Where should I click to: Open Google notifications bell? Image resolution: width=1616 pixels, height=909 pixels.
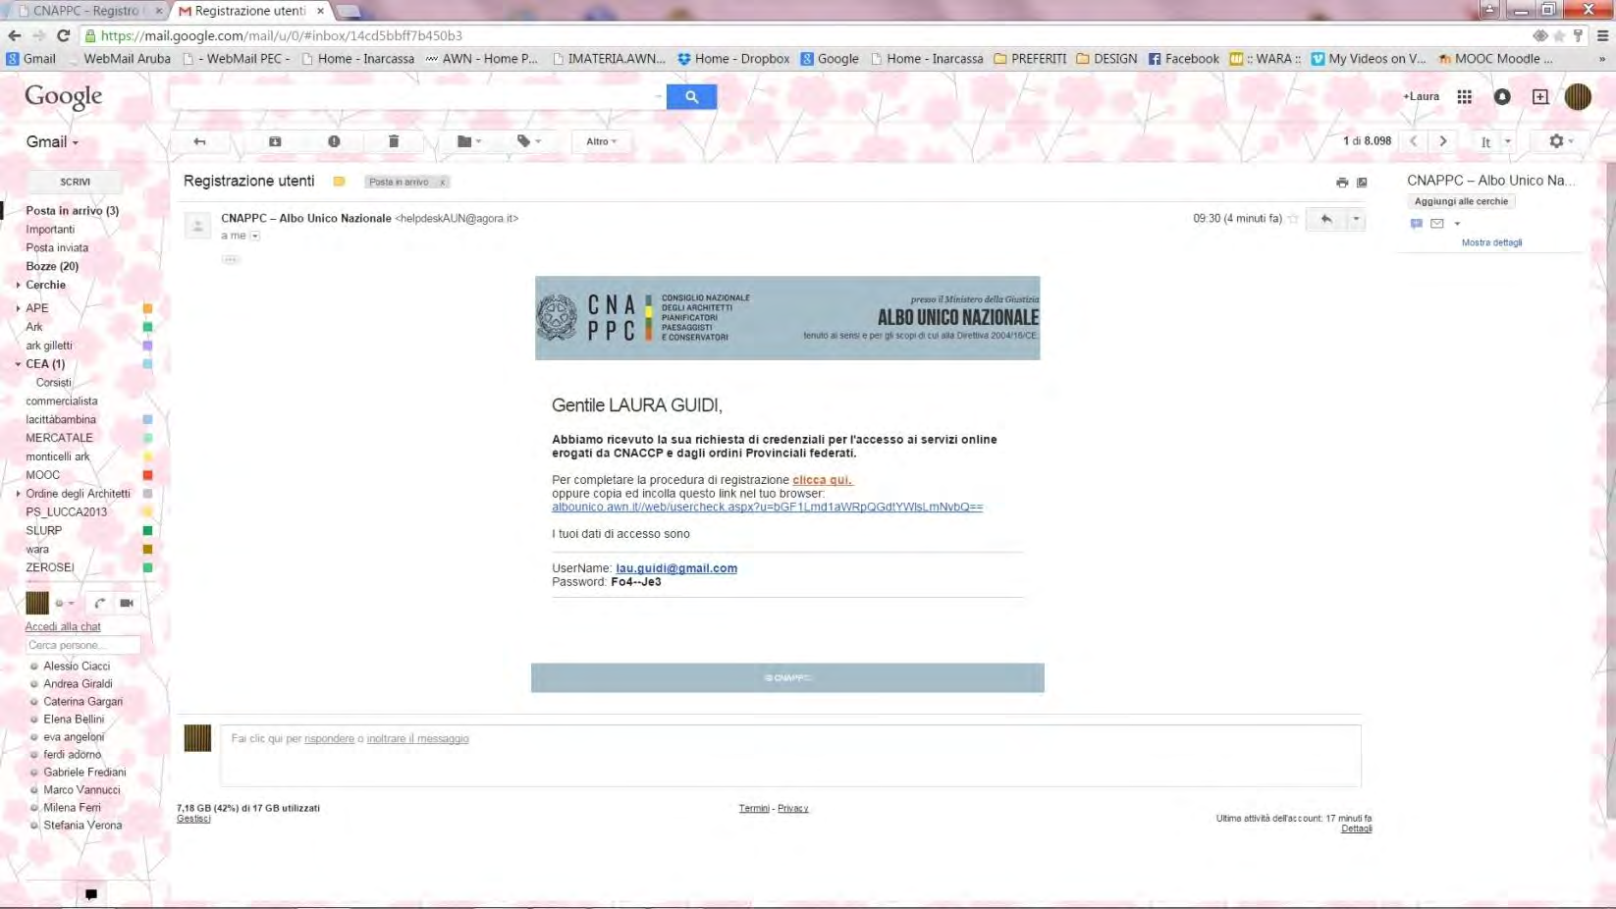[1502, 96]
